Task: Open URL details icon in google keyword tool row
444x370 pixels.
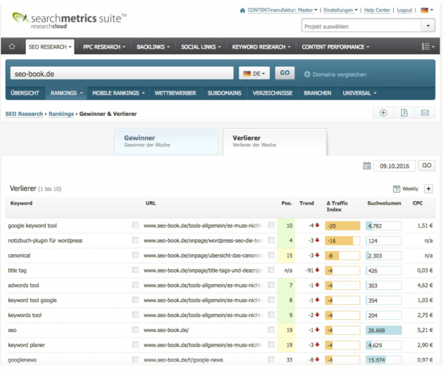Action: 271,225
